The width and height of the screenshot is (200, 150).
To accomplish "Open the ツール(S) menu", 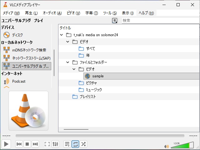I will [x=110, y=13].
